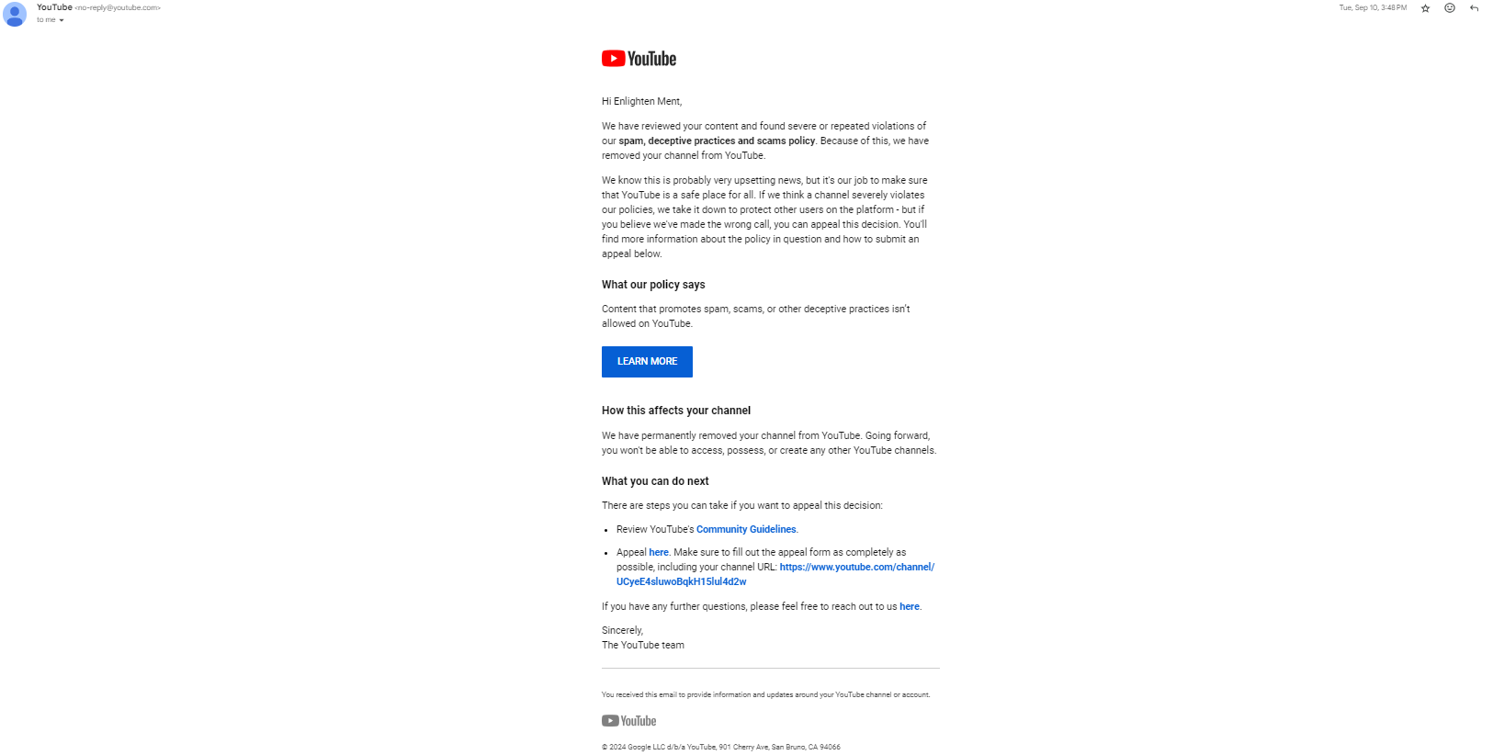The height and width of the screenshot is (755, 1493).
Task: Click the 'How this affects your channel' heading
Action: [676, 411]
